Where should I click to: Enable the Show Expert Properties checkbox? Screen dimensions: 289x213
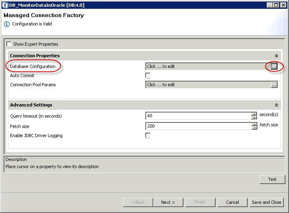9,44
